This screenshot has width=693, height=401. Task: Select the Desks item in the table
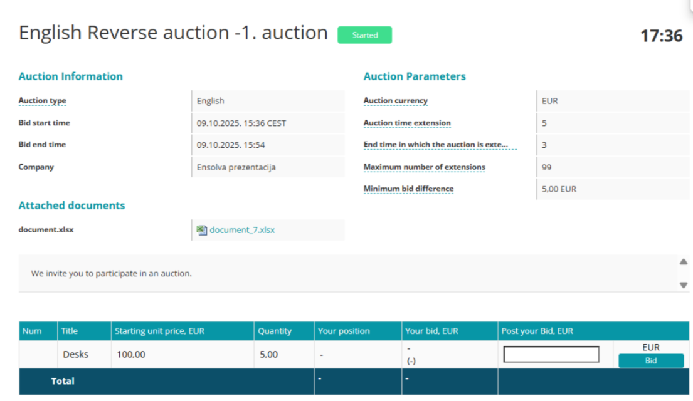[76, 354]
